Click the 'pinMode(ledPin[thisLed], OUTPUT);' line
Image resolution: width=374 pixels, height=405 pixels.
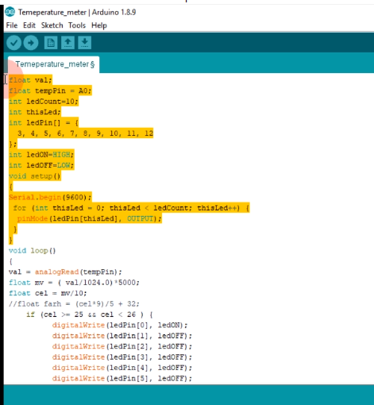tap(90, 218)
